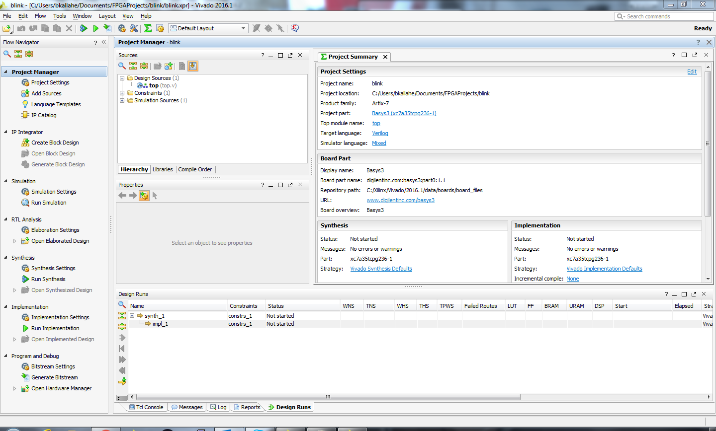
Task: Switch to the Tcl Console tab
Action: (x=146, y=407)
